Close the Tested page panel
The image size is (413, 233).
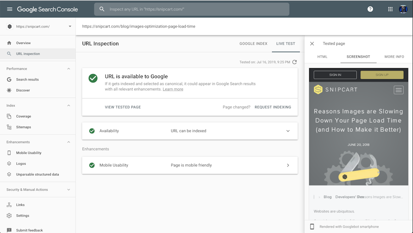click(x=312, y=43)
